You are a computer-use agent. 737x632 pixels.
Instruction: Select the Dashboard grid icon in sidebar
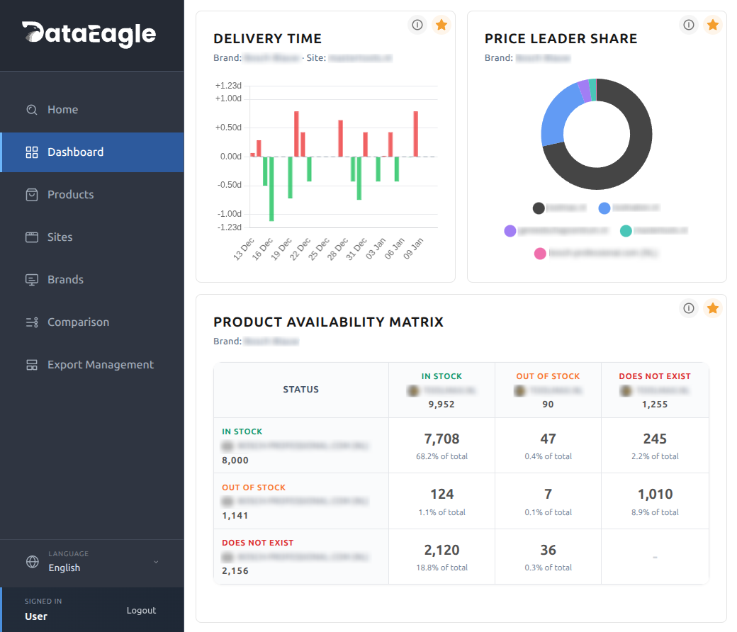tap(31, 152)
